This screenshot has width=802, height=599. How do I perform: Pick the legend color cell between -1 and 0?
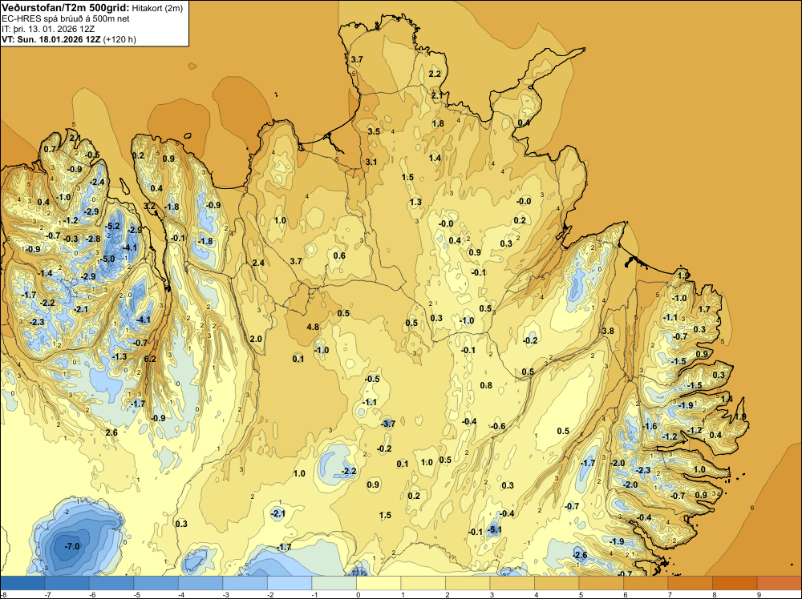click(x=334, y=583)
